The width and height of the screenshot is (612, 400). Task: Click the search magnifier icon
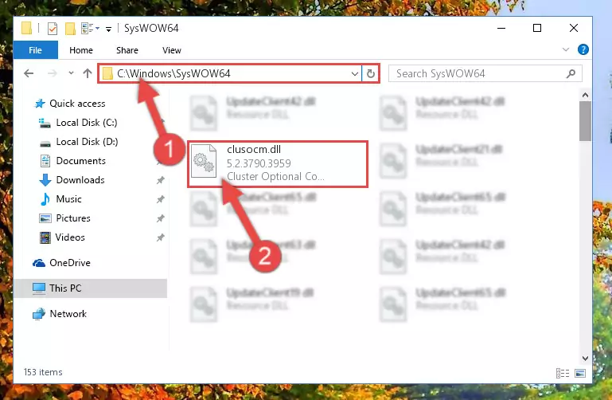[571, 73]
